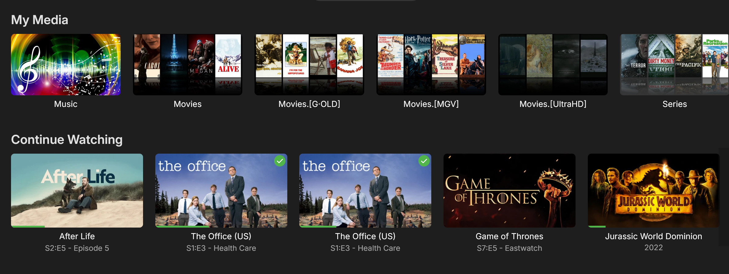Click Game of Thrones title text
Viewport: 729px width, 274px height.
click(509, 236)
